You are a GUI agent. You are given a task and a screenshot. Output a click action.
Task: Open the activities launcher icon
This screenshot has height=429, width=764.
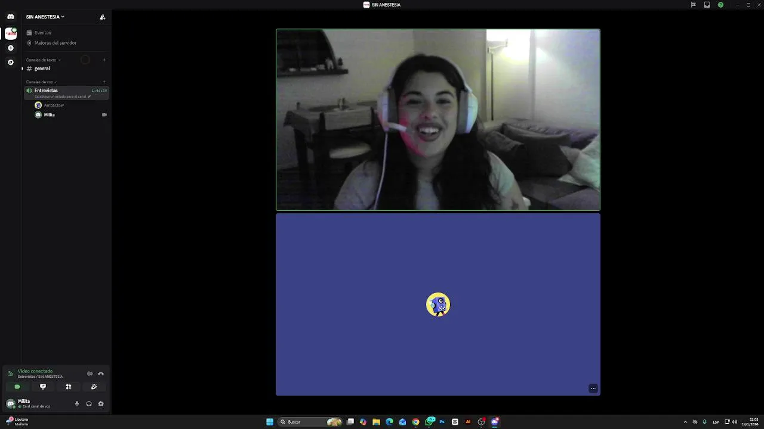click(69, 387)
